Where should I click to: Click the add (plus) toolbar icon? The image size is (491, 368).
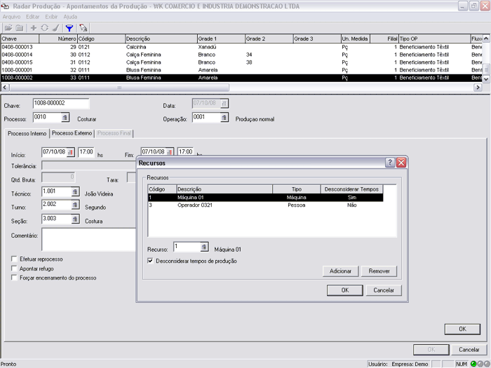click(33, 27)
